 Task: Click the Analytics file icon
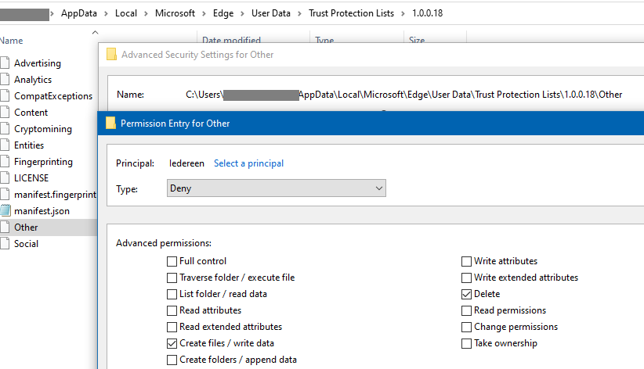coord(5,80)
